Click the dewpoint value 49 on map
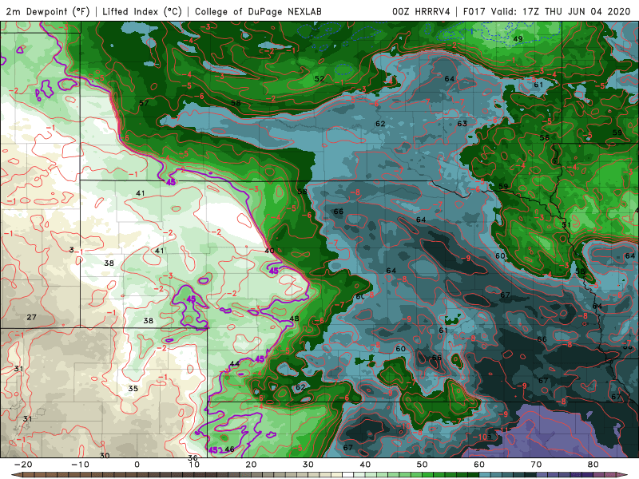 [518, 39]
